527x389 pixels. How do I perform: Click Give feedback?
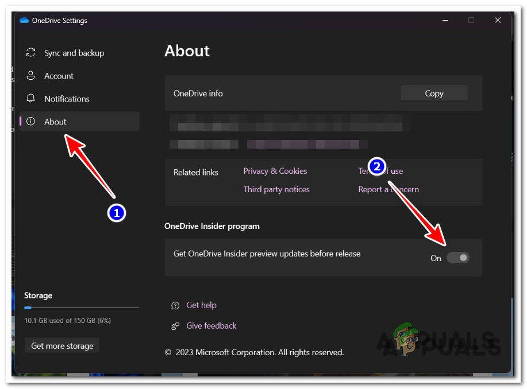pyautogui.click(x=211, y=326)
